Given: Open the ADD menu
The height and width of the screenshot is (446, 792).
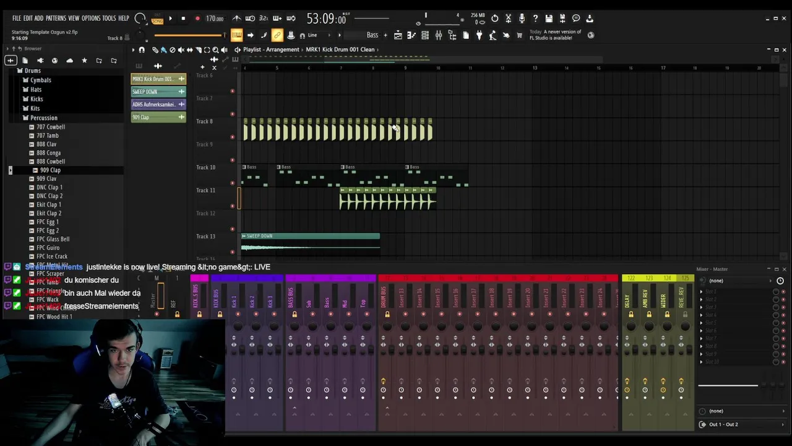Looking at the screenshot, I should point(38,19).
